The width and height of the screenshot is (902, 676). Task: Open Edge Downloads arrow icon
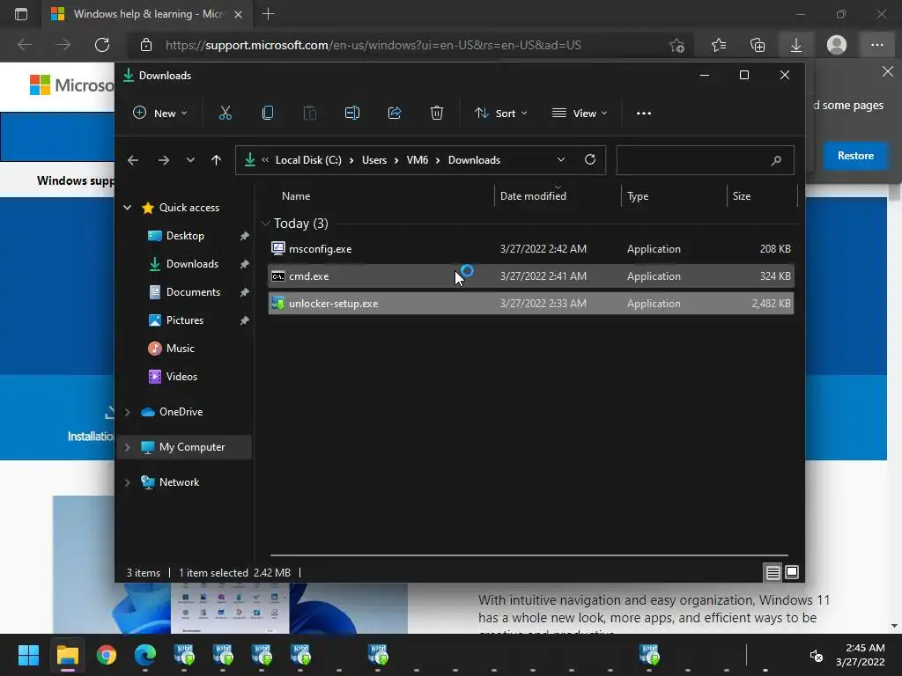click(796, 45)
